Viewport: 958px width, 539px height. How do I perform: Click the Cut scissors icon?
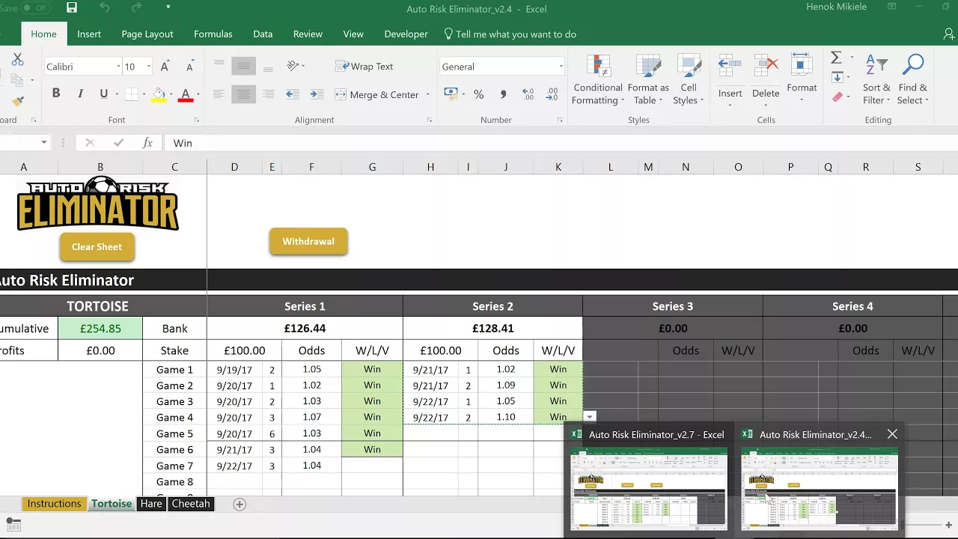coord(18,59)
